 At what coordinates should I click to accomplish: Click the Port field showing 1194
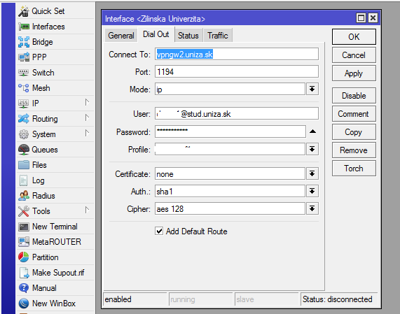237,71
